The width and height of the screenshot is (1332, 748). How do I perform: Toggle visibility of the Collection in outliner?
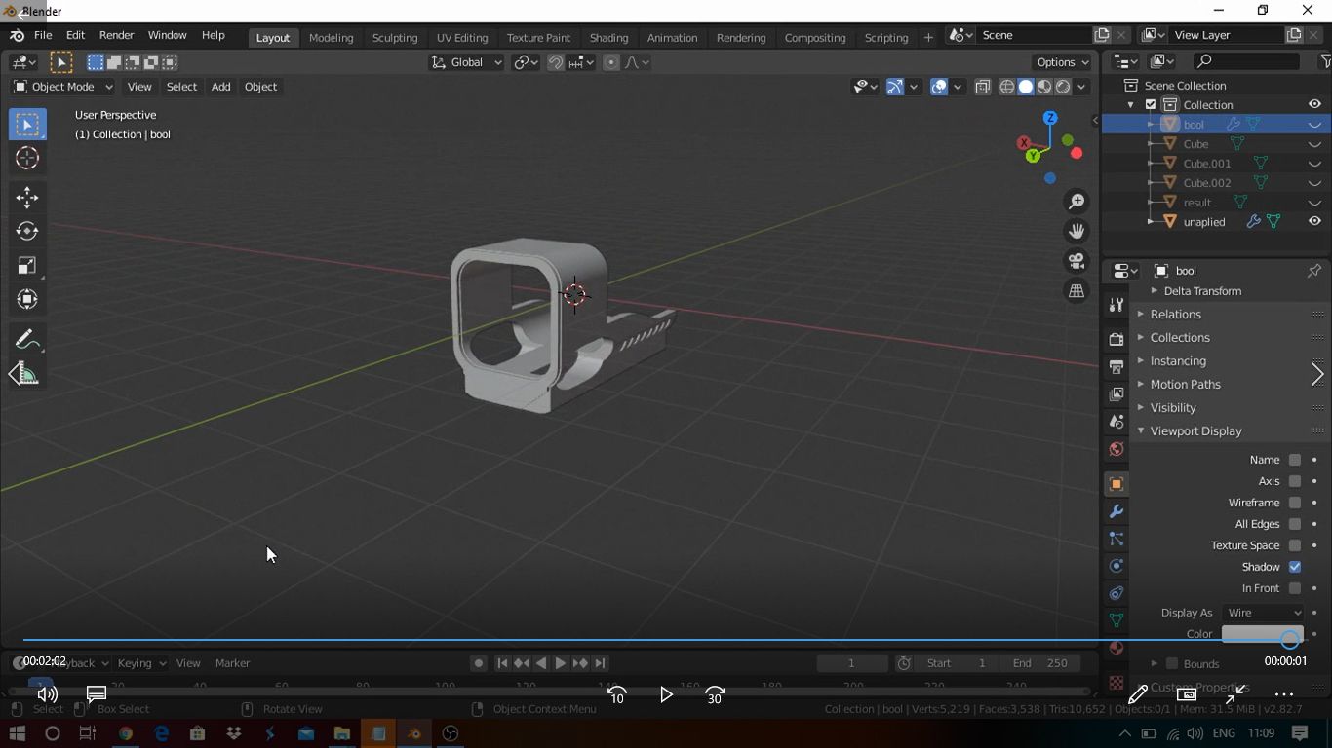coord(1313,103)
